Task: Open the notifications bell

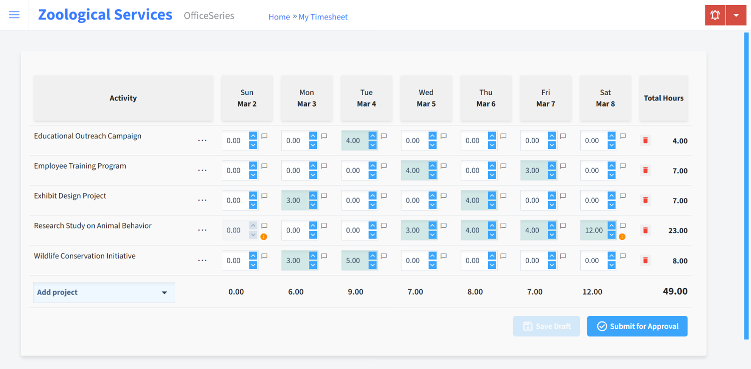Action: [714, 14]
